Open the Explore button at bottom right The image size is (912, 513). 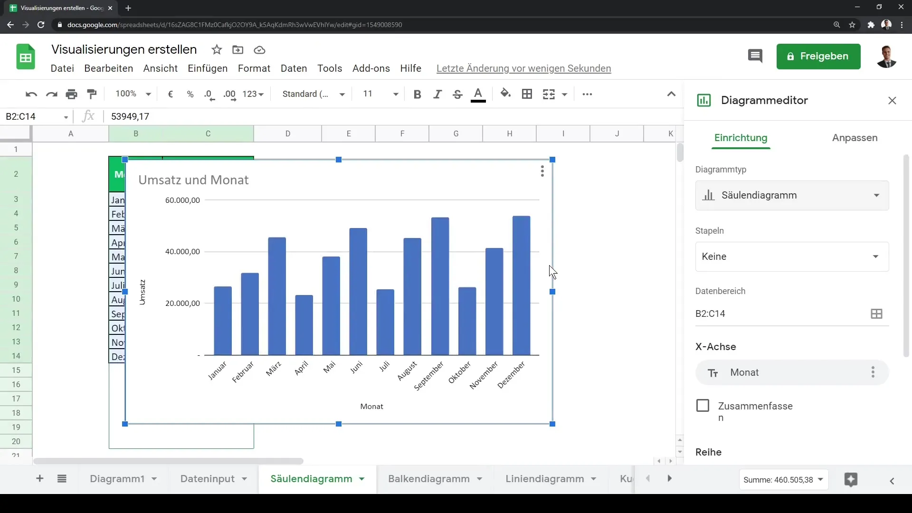point(851,480)
